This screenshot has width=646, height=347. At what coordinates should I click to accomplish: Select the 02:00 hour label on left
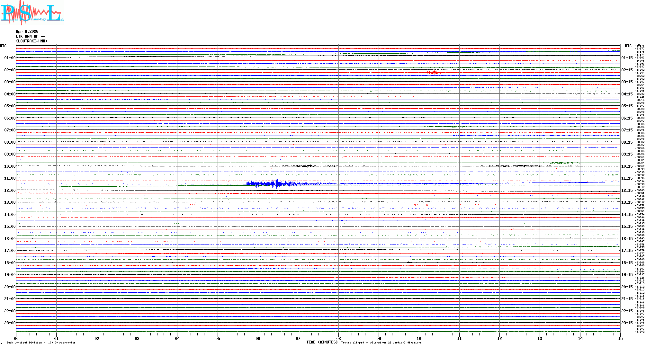[x=10, y=70]
